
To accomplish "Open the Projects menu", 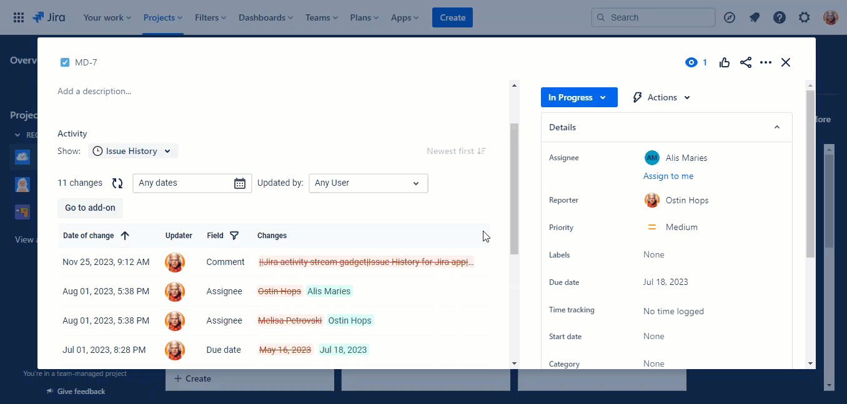I will [x=163, y=17].
